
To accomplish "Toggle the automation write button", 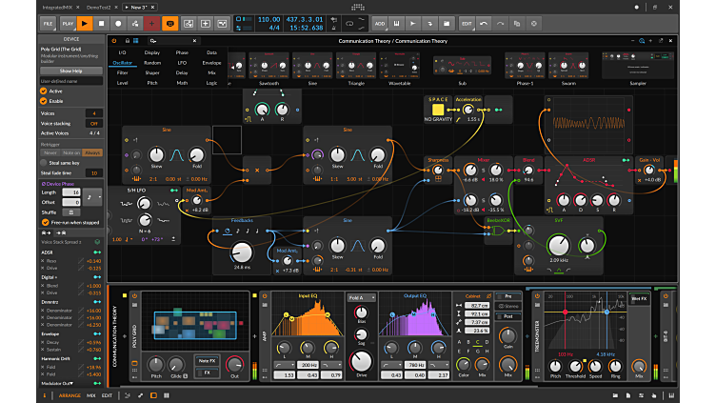I will coord(135,24).
